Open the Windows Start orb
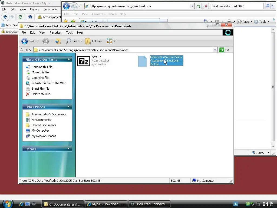 coord(8,204)
